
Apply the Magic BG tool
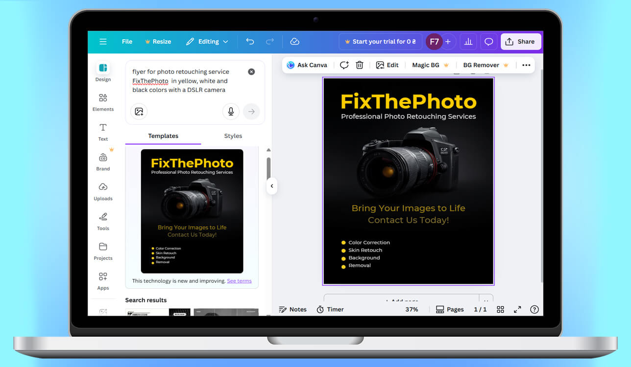pos(431,65)
